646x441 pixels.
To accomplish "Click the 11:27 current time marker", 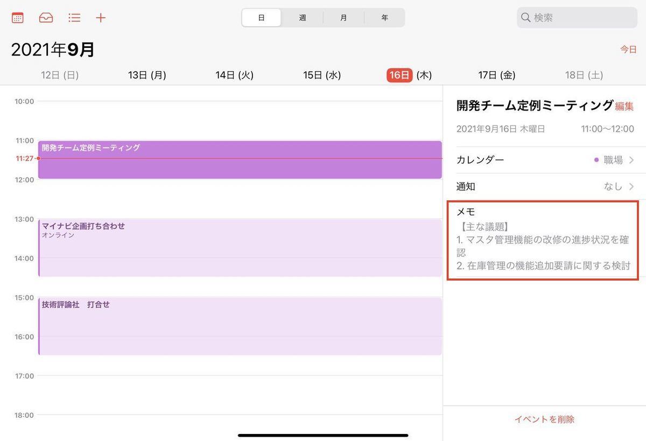I will (25, 158).
